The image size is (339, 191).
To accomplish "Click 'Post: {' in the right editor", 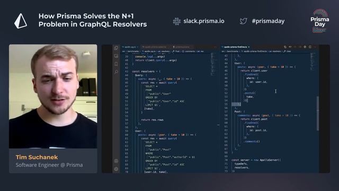I will coord(240,111).
